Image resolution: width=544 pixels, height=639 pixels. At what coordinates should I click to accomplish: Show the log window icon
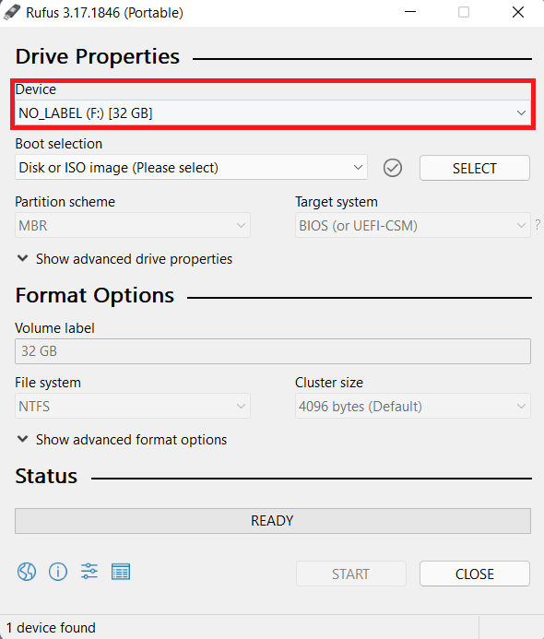pyautogui.click(x=121, y=572)
